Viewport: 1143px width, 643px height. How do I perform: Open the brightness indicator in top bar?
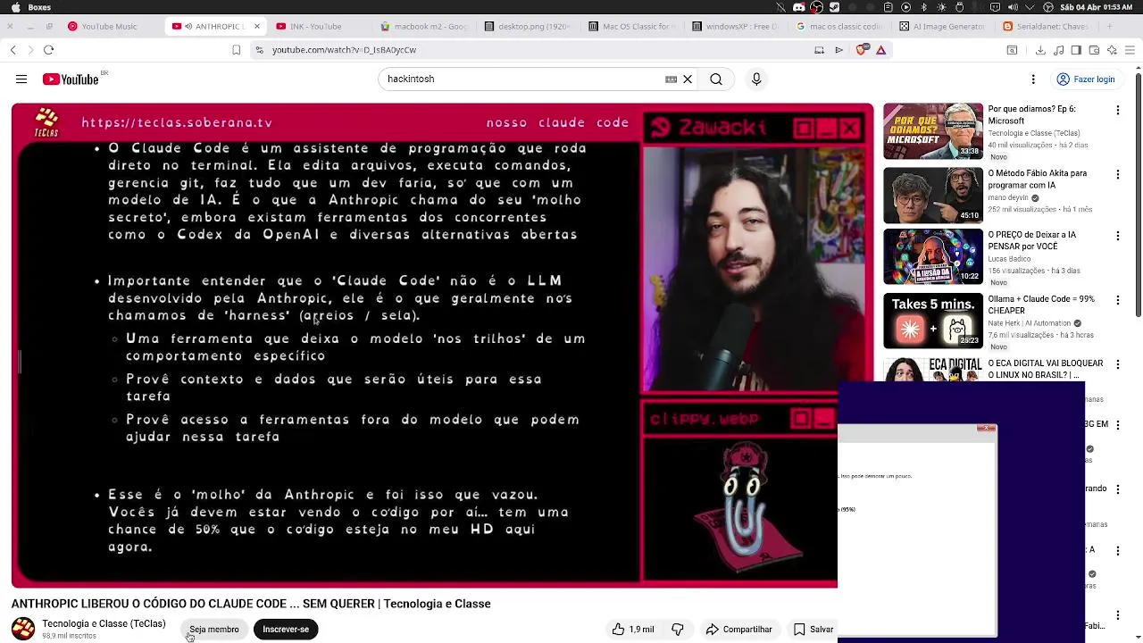point(941,7)
